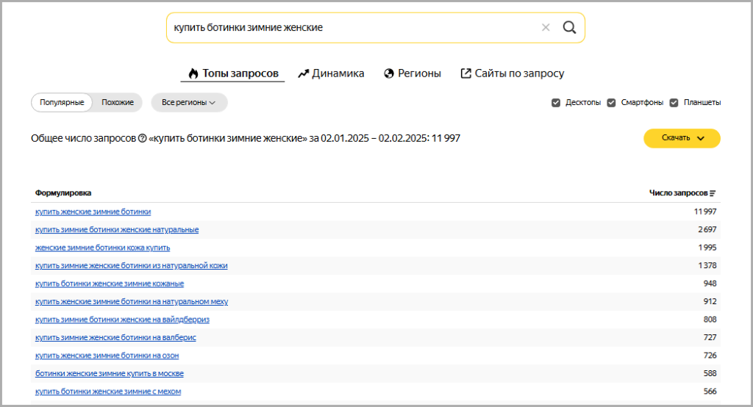753x407 pixels.
Task: Toggle the Смартфоны checkbox
Action: [x=611, y=103]
